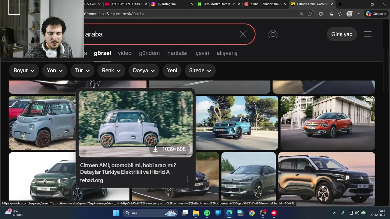
Task: Open the tehad.org source link
Action: [91, 180]
